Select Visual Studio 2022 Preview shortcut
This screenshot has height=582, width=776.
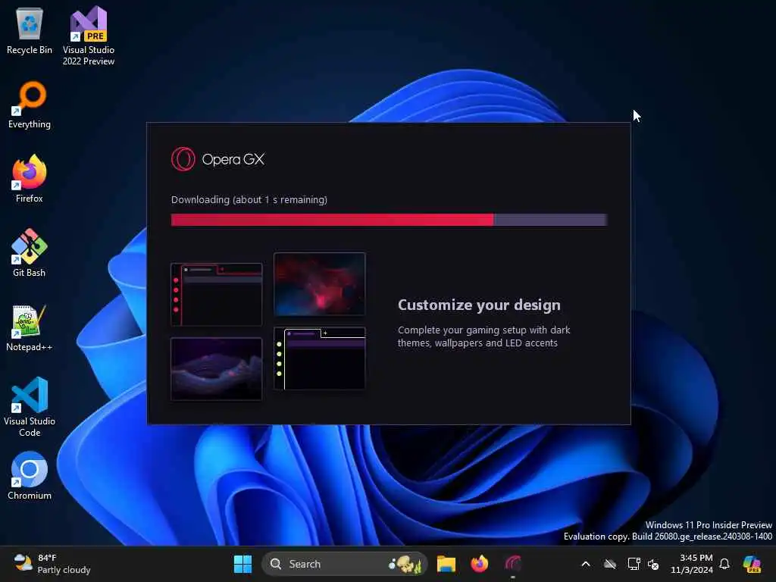pyautogui.click(x=89, y=36)
